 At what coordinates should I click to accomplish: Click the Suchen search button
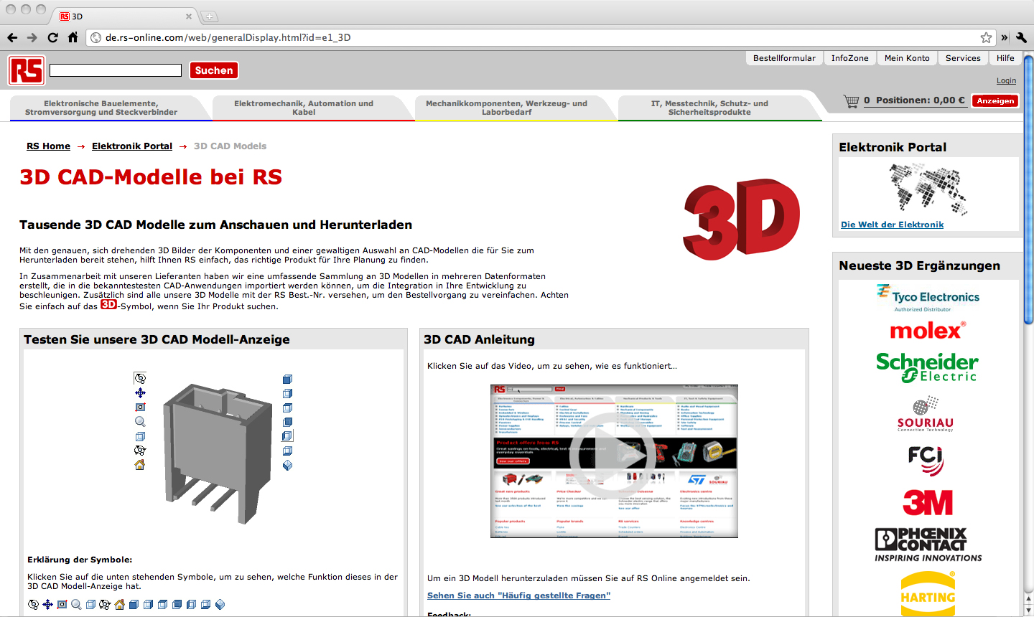point(214,70)
